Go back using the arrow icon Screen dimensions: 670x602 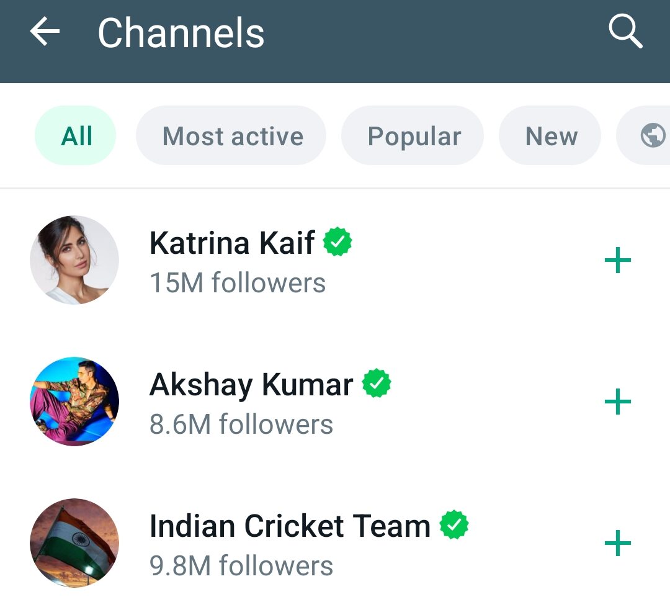coord(45,32)
